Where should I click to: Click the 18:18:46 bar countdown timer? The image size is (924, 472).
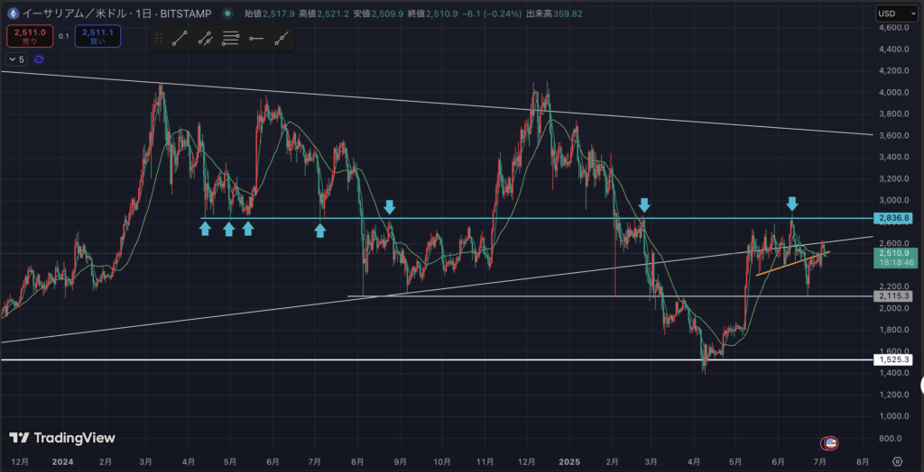click(x=895, y=262)
